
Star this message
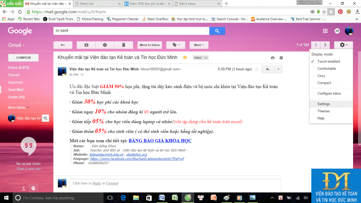[x=256, y=69]
